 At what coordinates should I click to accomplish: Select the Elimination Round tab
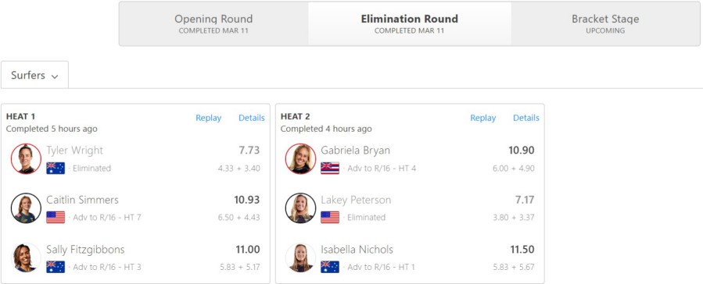click(409, 23)
